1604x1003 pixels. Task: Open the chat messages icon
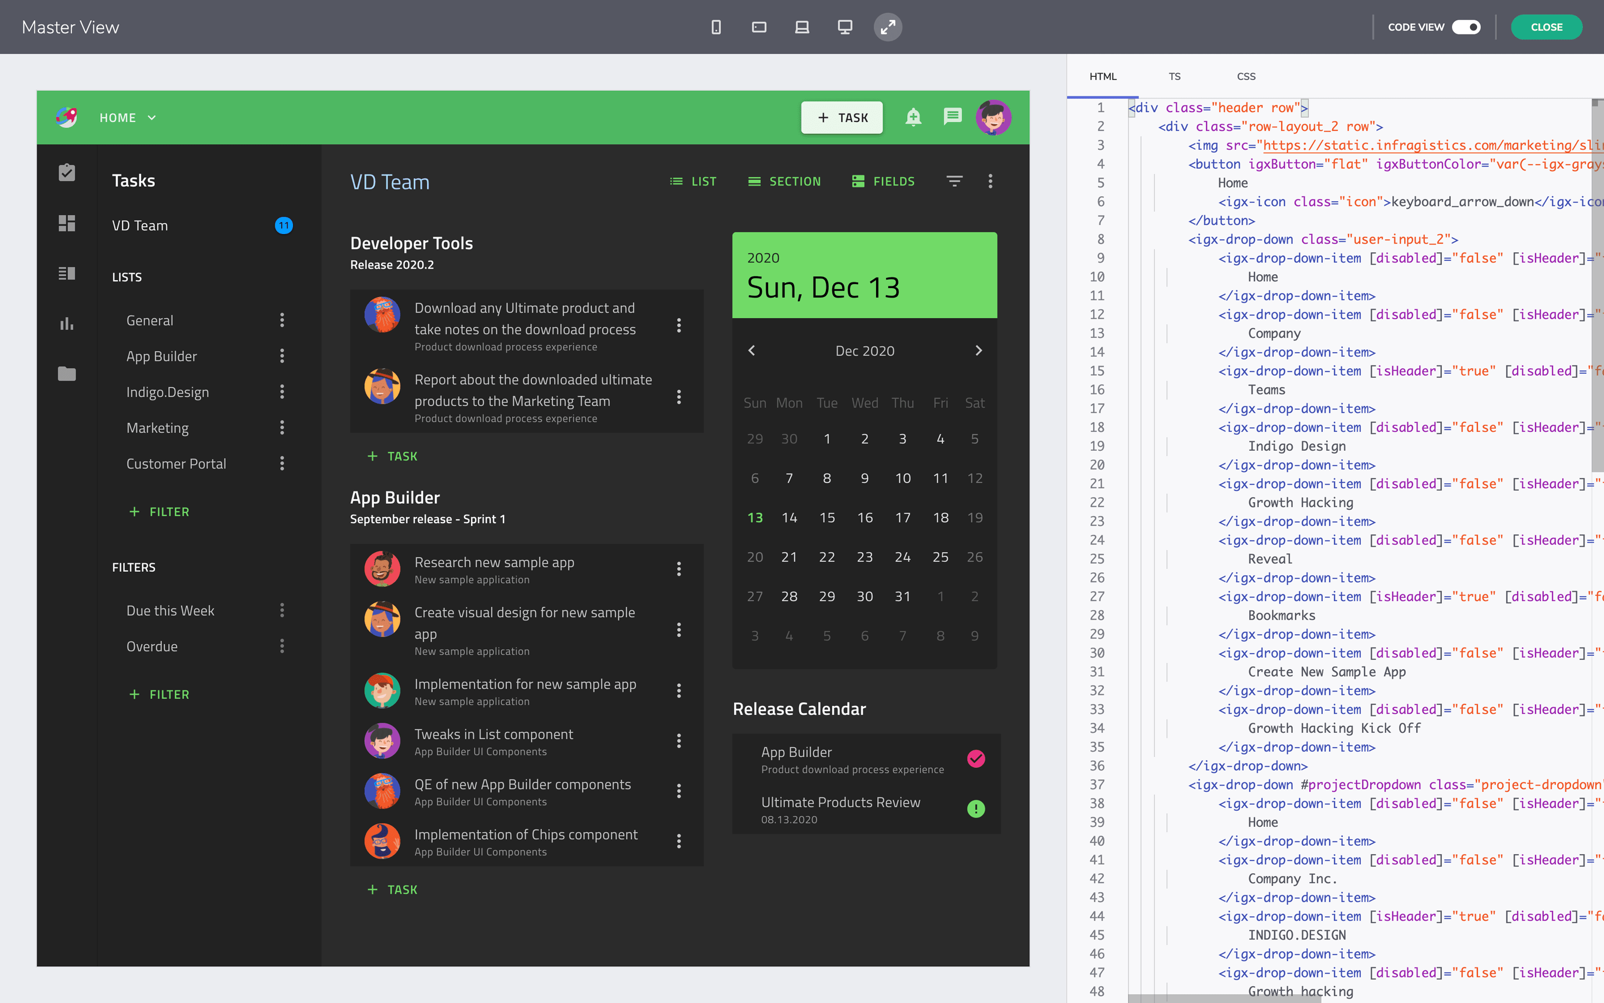point(952,118)
